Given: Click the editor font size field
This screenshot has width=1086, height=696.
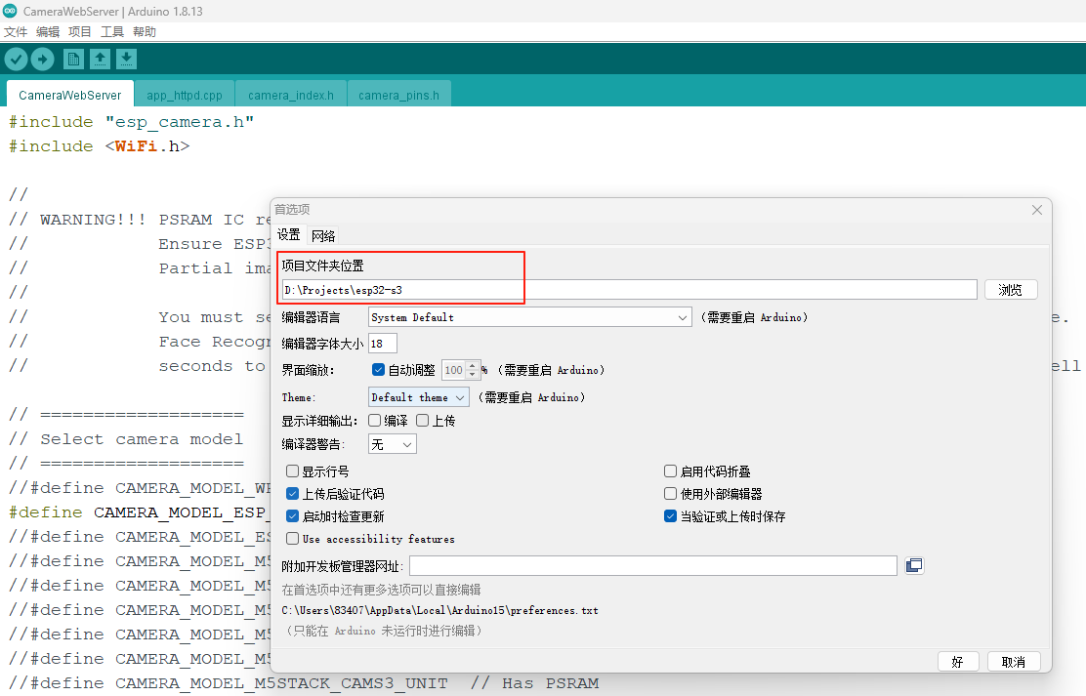Looking at the screenshot, I should pos(382,344).
